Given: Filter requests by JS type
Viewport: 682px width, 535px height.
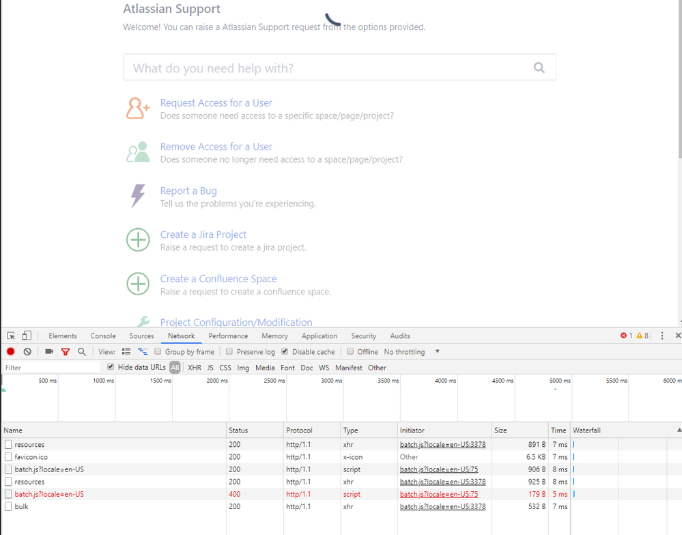Looking at the screenshot, I should pyautogui.click(x=210, y=368).
